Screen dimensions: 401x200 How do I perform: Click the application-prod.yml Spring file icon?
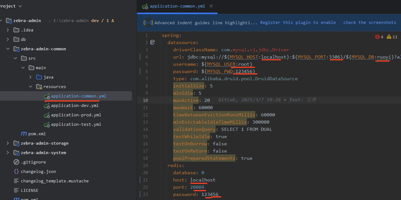[47, 115]
